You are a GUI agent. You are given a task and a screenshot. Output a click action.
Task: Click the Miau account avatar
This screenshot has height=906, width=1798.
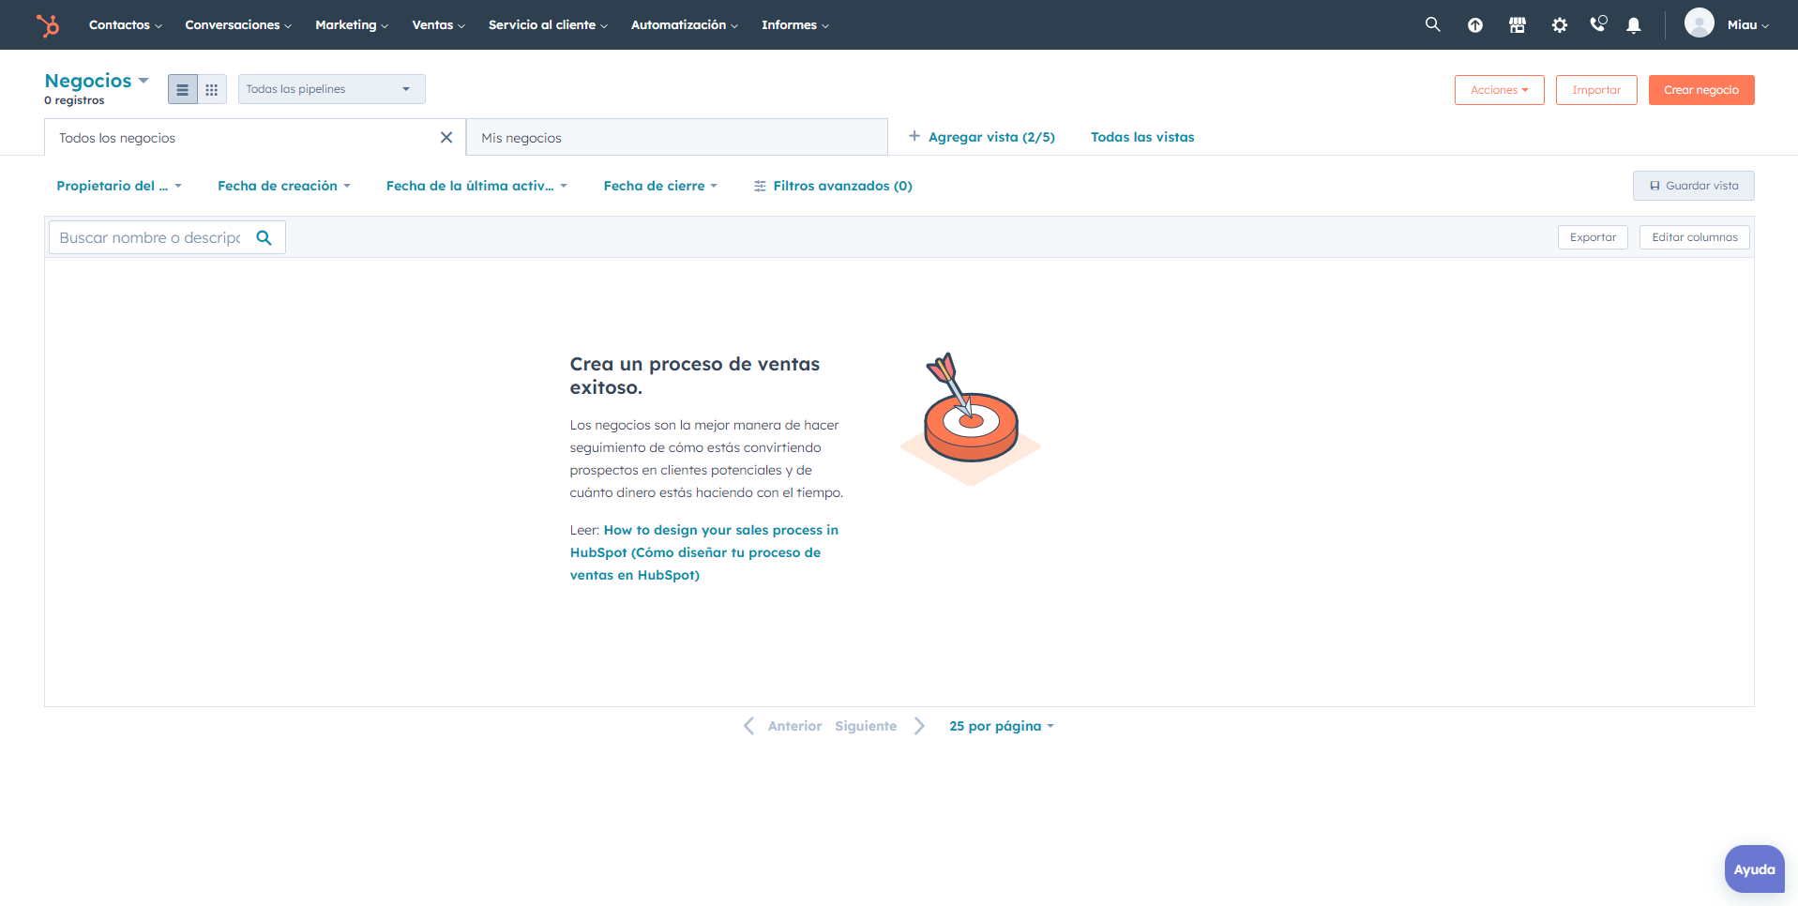1699,23
